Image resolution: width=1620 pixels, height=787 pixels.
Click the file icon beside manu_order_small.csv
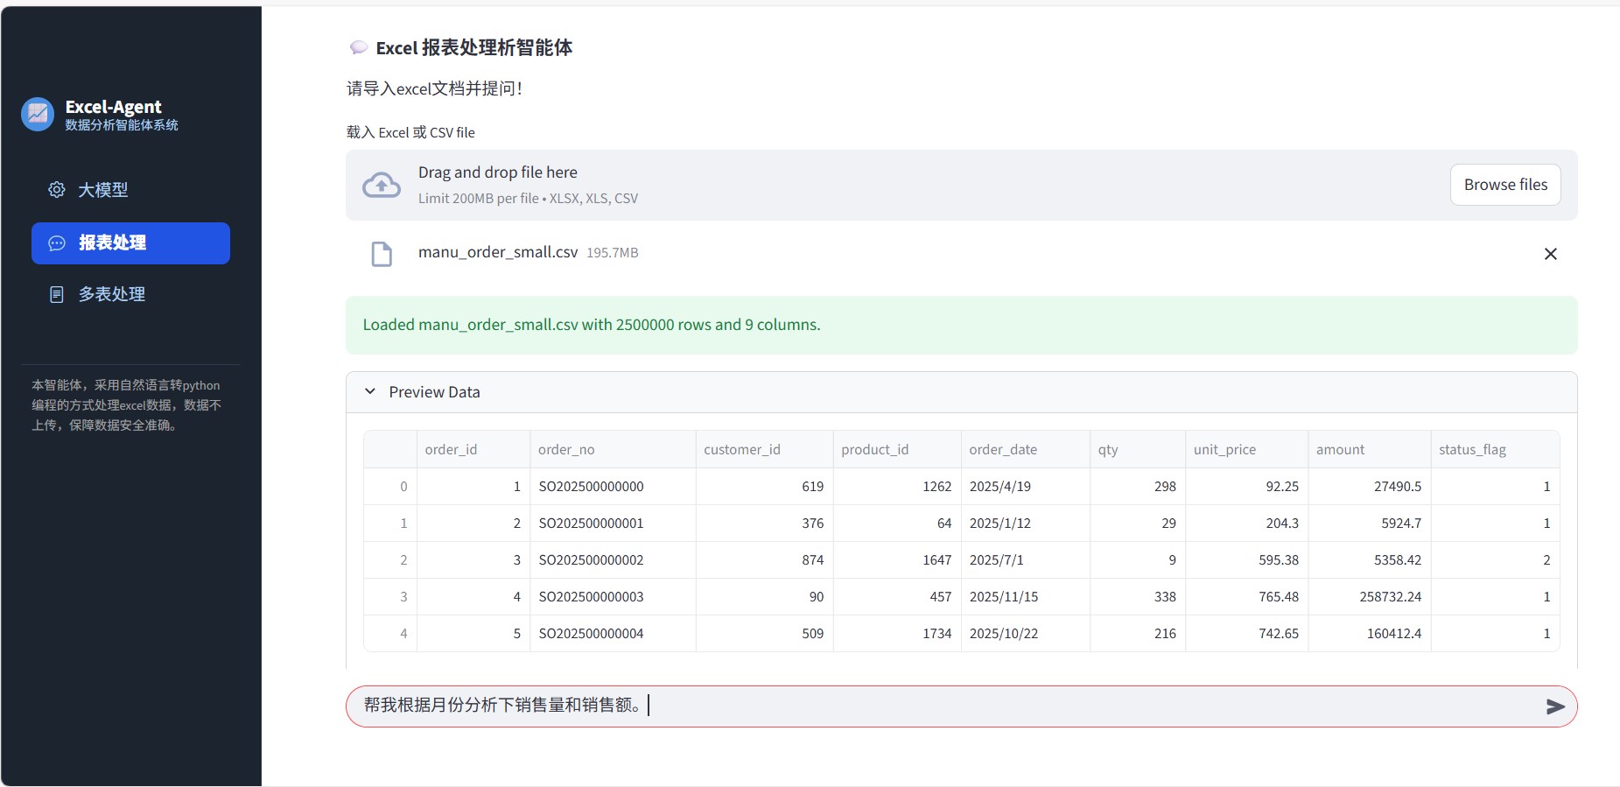(382, 254)
